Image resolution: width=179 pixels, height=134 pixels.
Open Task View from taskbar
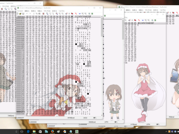(22, 132)
